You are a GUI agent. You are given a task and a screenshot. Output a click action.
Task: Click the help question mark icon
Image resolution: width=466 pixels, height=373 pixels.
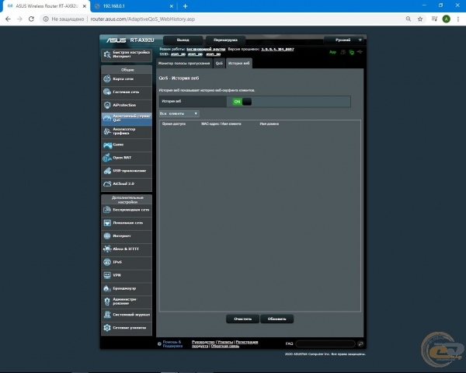159,343
